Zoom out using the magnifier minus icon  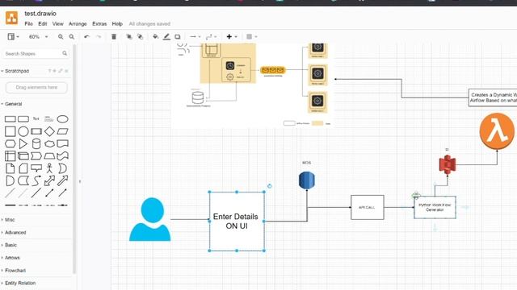tap(72, 37)
